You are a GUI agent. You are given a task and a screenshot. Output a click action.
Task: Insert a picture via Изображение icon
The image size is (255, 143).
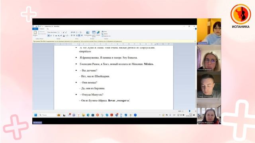point(88,33)
